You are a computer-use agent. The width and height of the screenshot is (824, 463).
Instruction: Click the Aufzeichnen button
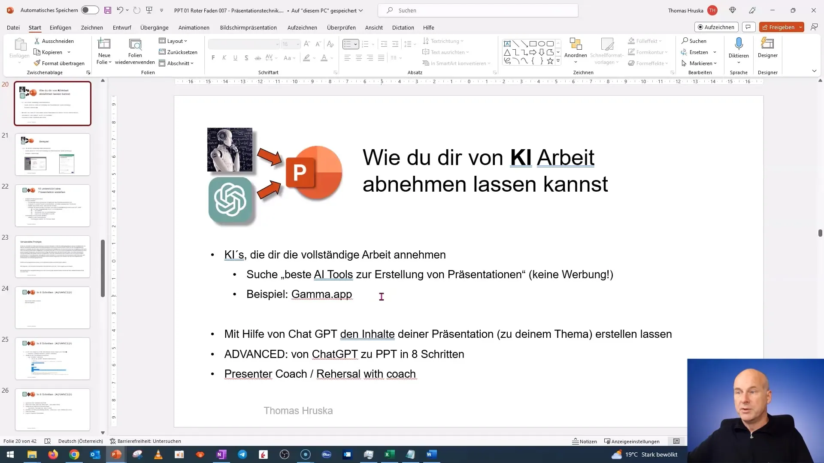(716, 27)
